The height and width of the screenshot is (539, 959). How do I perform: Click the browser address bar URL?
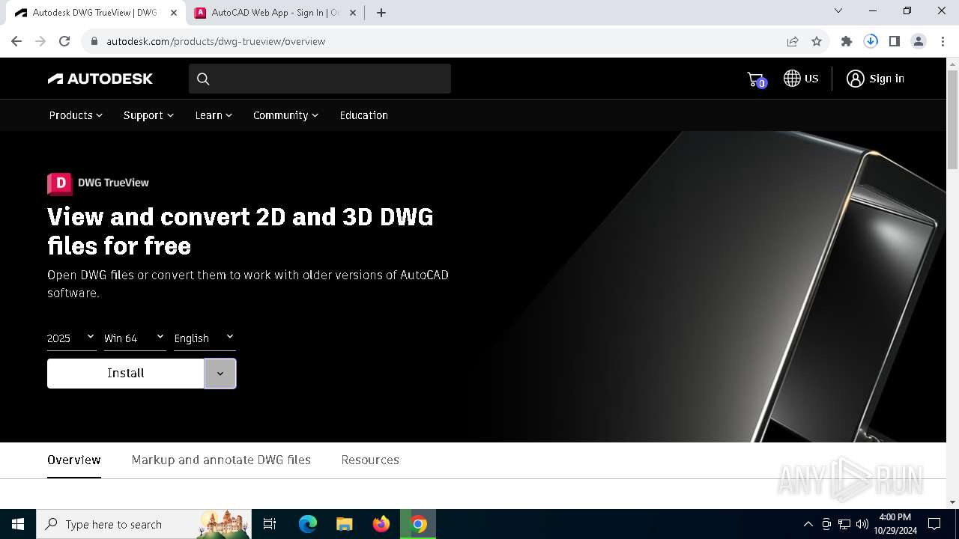216,41
